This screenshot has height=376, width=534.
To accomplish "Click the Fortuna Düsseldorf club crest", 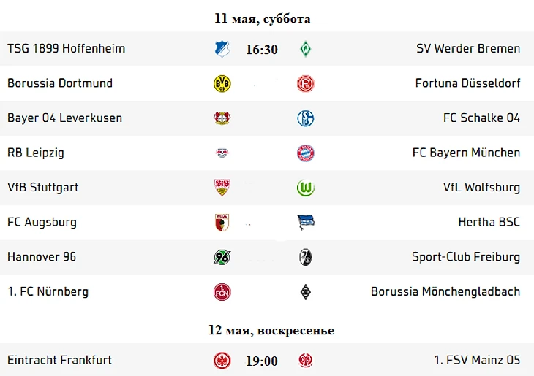I will (305, 83).
